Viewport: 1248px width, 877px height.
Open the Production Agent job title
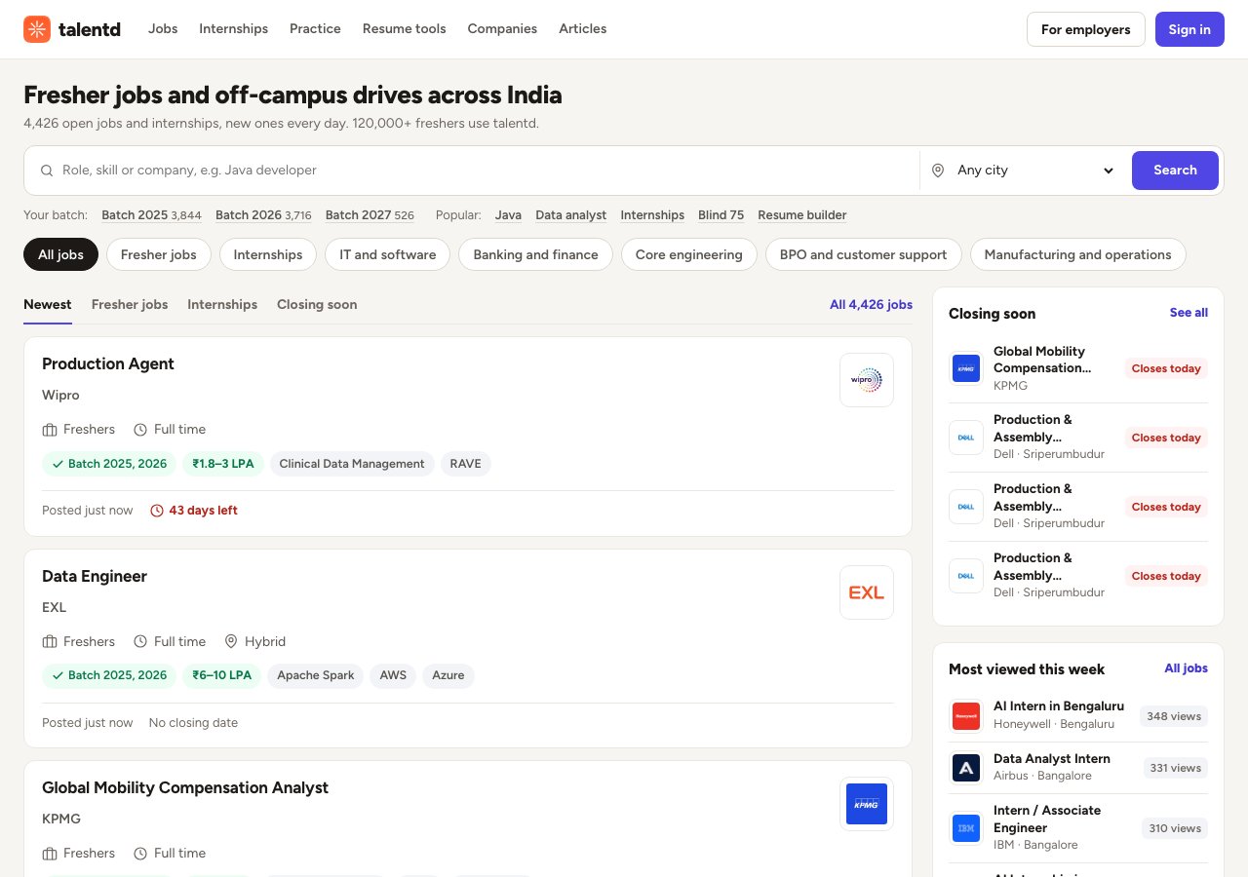108,363
